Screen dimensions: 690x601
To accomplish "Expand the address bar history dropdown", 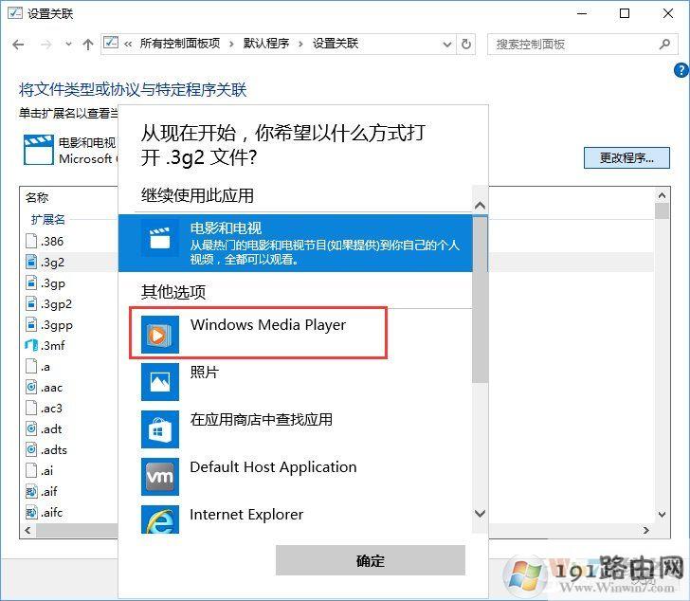I will [447, 45].
